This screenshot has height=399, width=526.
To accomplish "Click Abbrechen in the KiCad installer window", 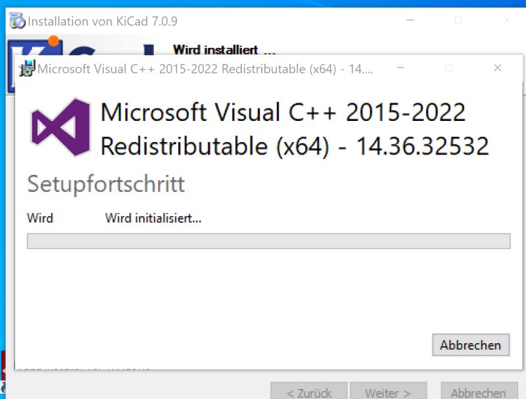I will pyautogui.click(x=479, y=392).
